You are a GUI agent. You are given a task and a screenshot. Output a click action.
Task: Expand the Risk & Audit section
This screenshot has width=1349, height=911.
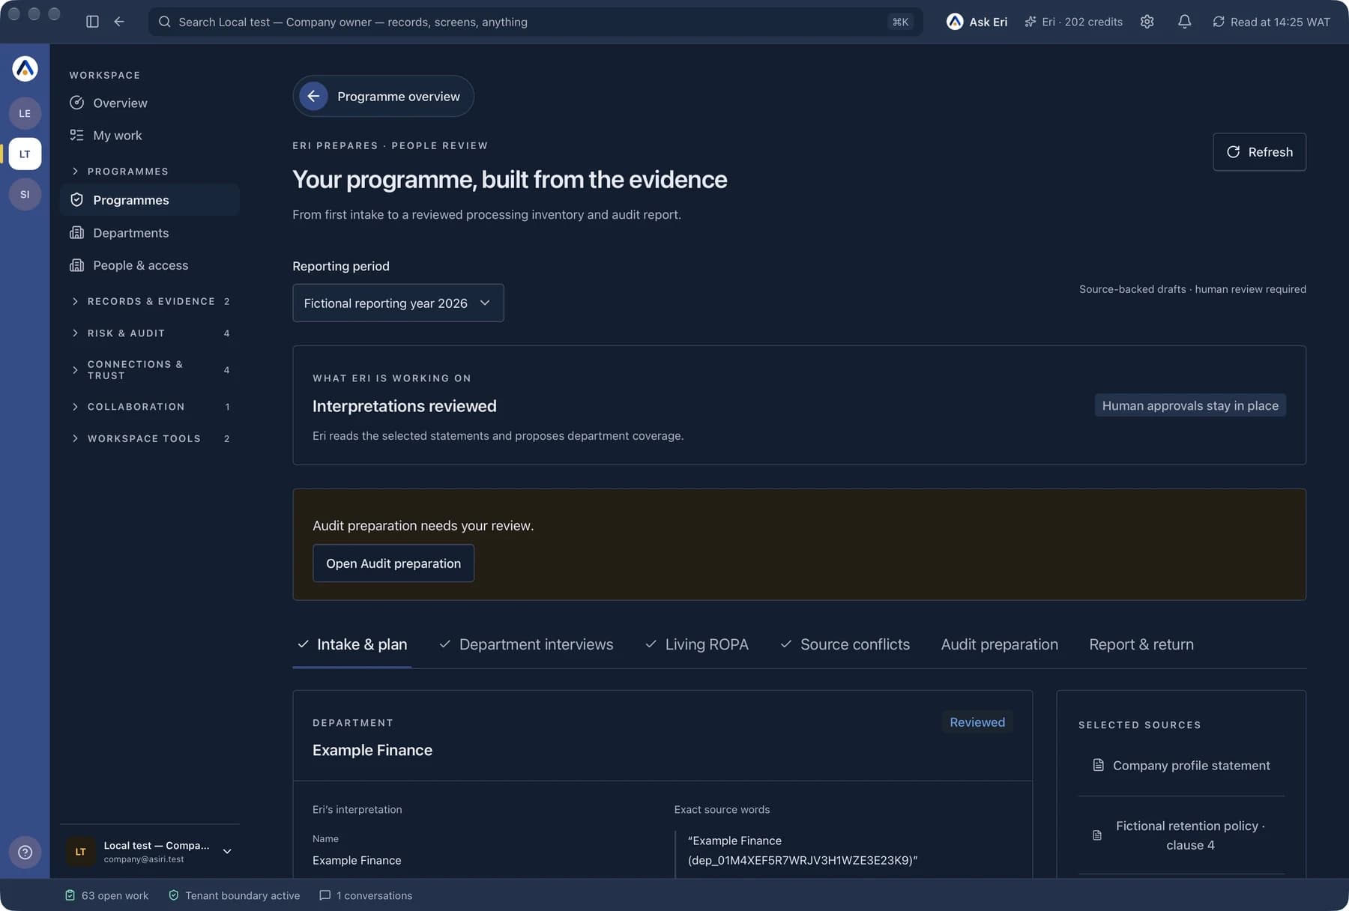pos(150,333)
